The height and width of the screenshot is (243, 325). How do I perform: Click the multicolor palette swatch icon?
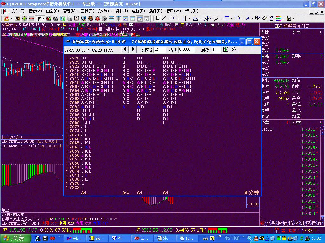tap(278, 18)
